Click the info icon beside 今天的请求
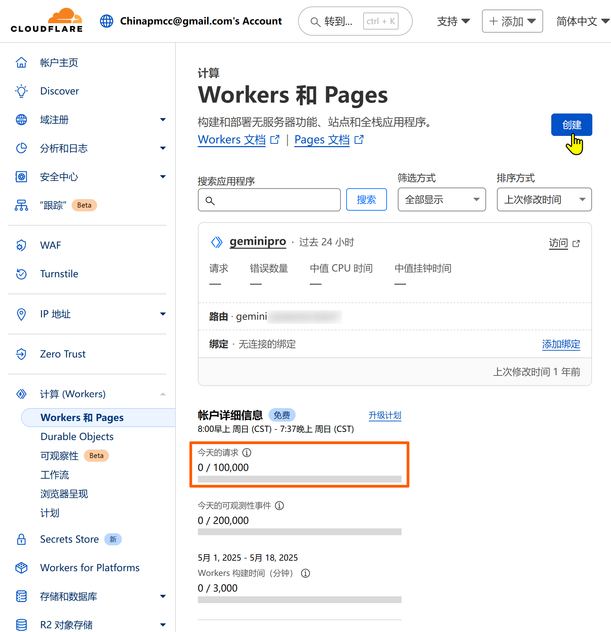The width and height of the screenshot is (611, 632). pyautogui.click(x=247, y=453)
